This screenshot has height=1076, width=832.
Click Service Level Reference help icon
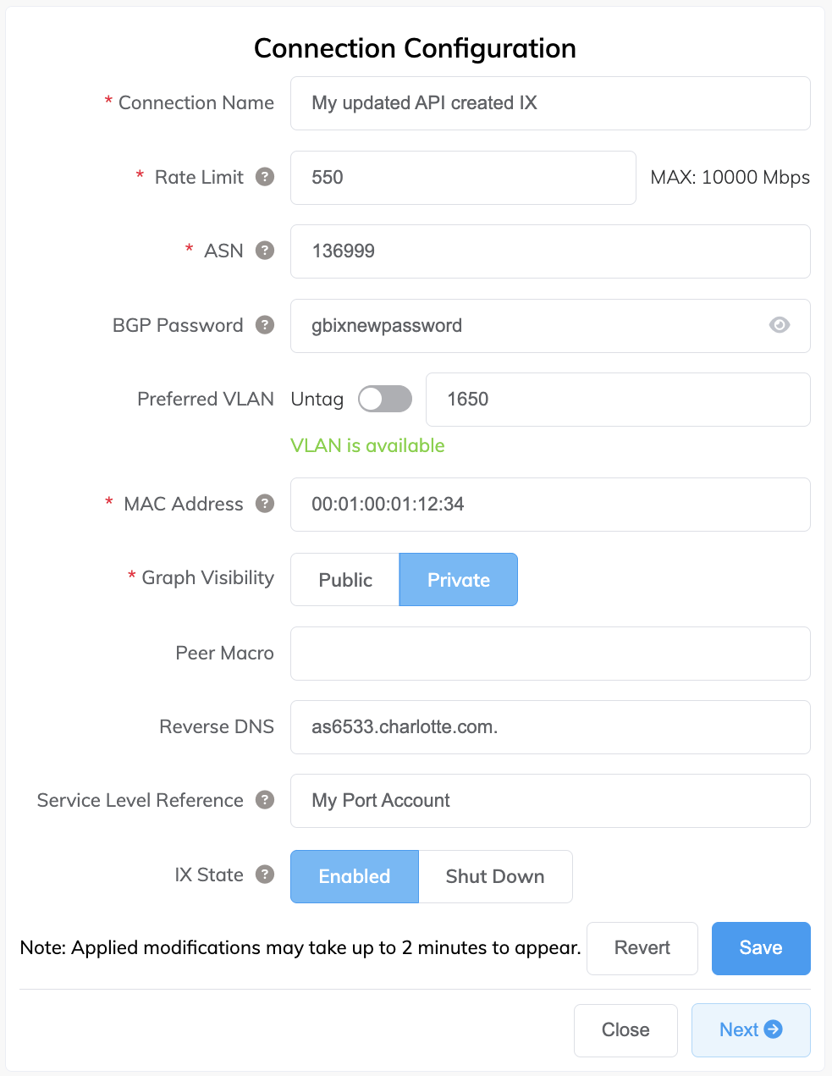pyautogui.click(x=265, y=800)
